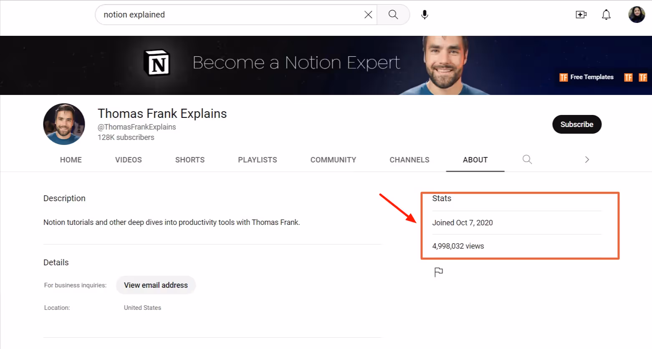
Task: Report user via the flag icon
Action: (x=438, y=272)
